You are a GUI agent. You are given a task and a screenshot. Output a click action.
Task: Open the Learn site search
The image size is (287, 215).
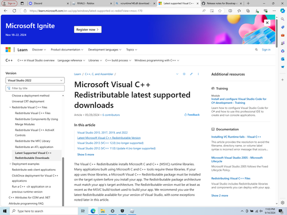(x=257, y=50)
